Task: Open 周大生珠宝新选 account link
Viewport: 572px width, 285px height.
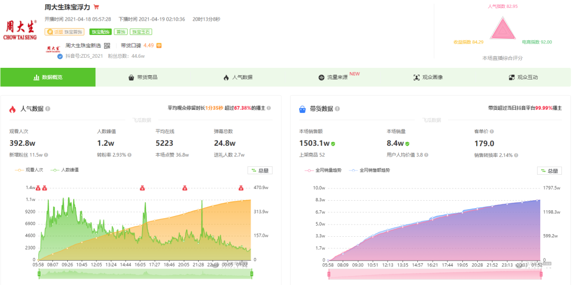Action: click(83, 46)
